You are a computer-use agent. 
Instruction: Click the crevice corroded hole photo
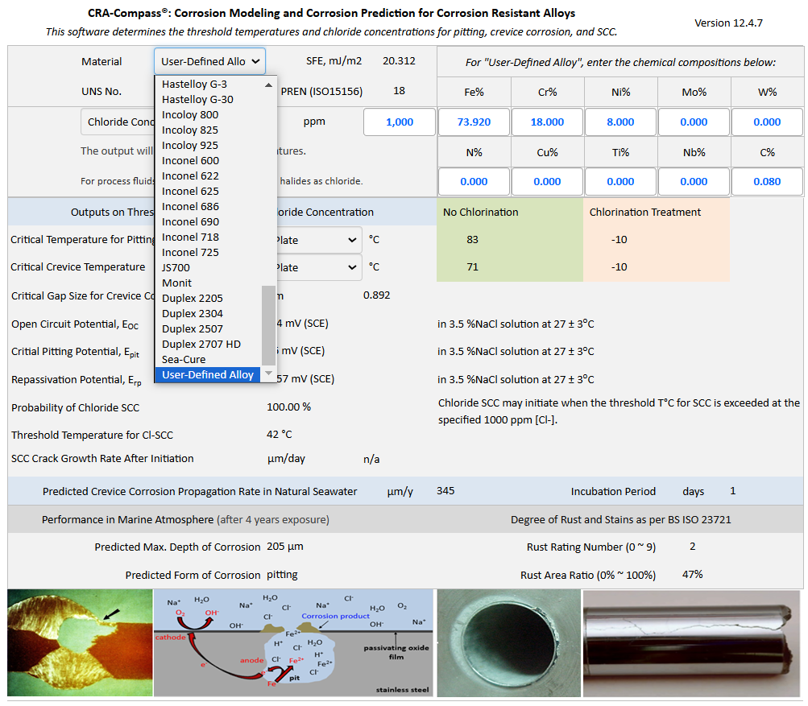(x=509, y=642)
